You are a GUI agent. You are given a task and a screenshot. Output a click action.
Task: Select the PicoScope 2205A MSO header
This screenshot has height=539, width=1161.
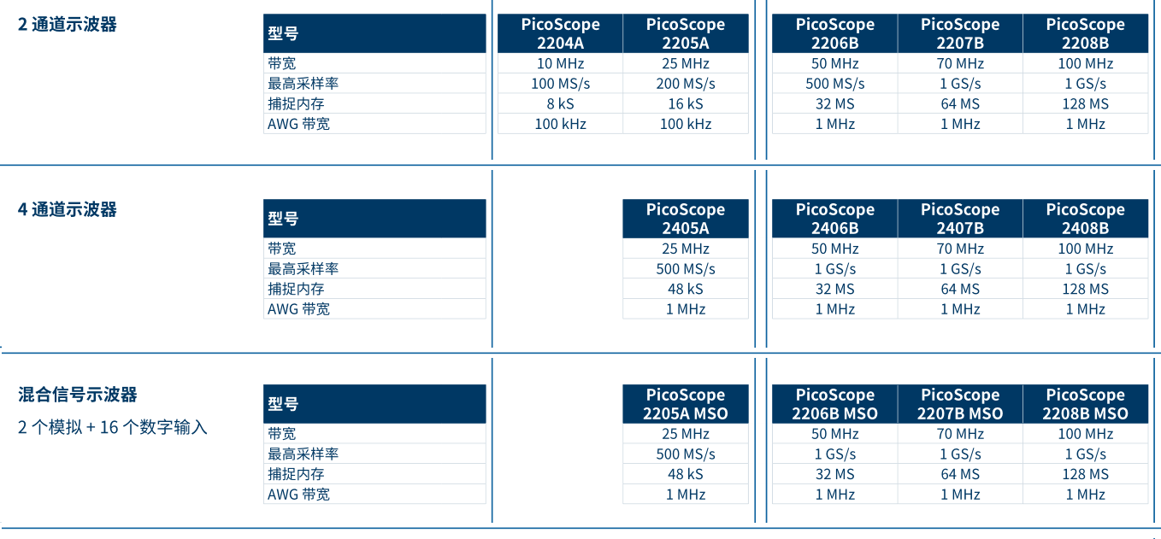point(686,404)
